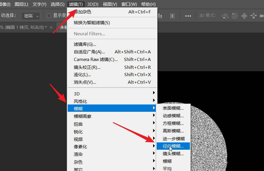Choose 表面模糊... blur
Screen dimensions: 264x171
click(x=173, y=108)
